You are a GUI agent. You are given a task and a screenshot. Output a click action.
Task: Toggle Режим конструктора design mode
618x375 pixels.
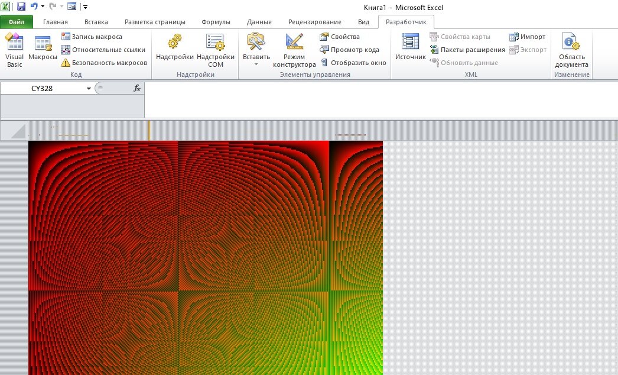click(294, 50)
